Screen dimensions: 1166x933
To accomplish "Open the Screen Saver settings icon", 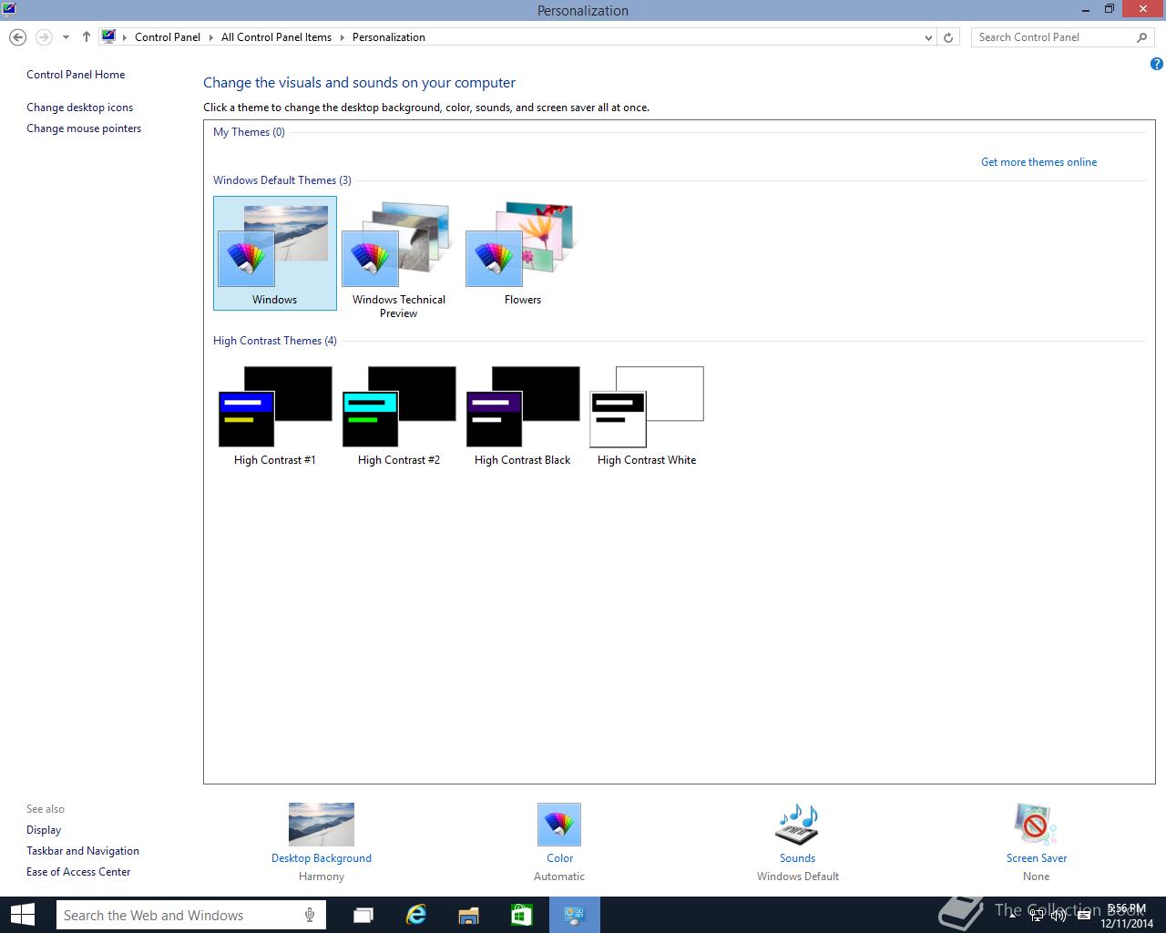I will [x=1036, y=825].
